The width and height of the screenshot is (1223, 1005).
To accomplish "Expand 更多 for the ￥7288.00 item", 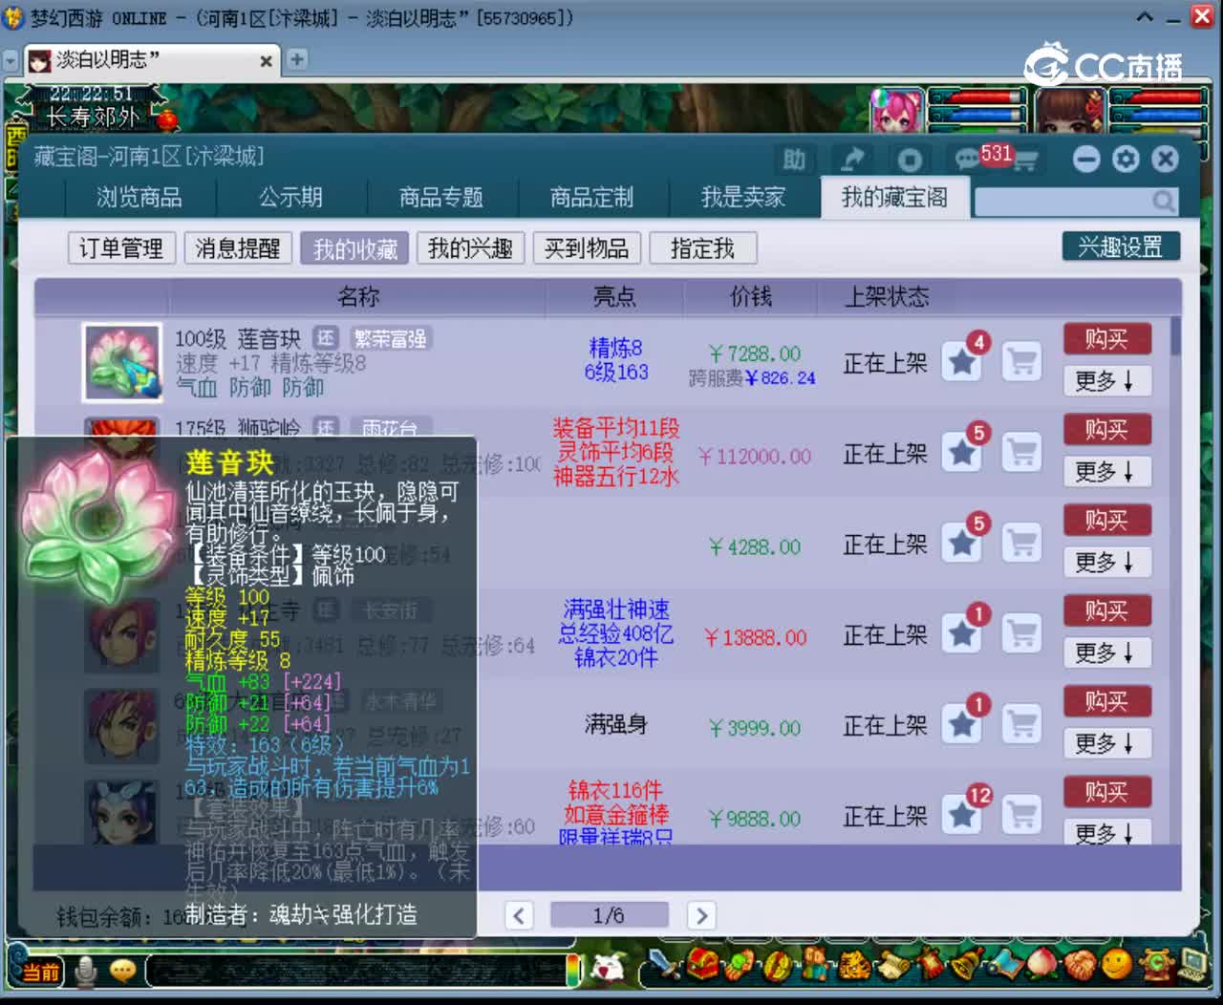I will tap(1106, 381).
